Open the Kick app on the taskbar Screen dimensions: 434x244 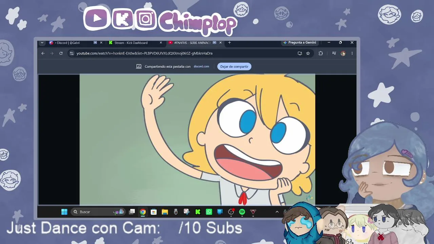click(198, 212)
